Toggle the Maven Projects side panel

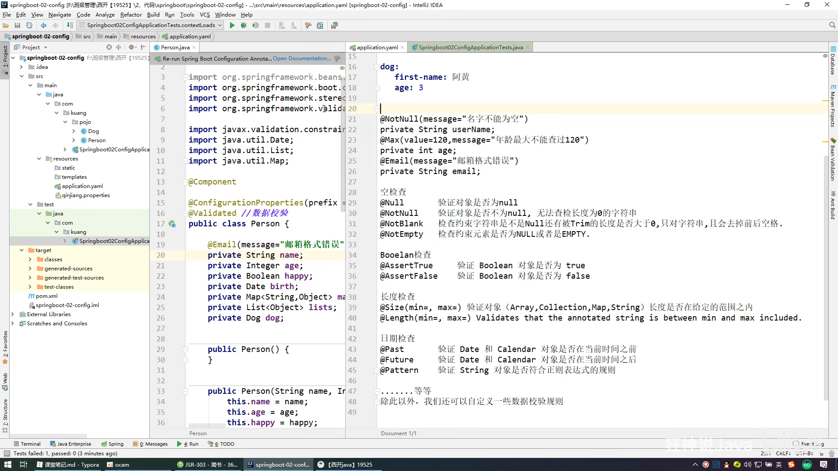(833, 107)
